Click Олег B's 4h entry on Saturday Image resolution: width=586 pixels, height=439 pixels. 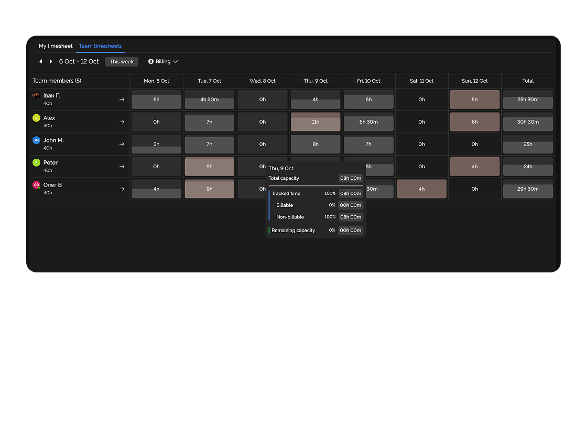pyautogui.click(x=421, y=189)
